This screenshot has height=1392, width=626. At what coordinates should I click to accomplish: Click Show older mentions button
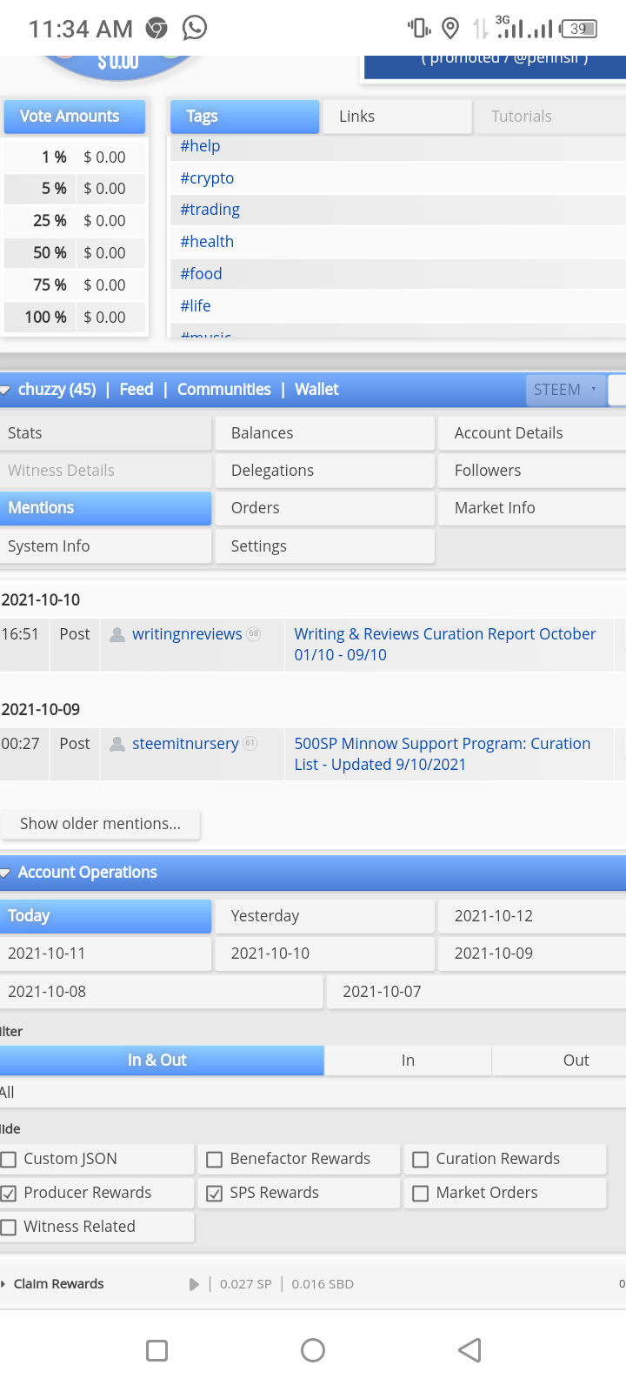point(100,824)
